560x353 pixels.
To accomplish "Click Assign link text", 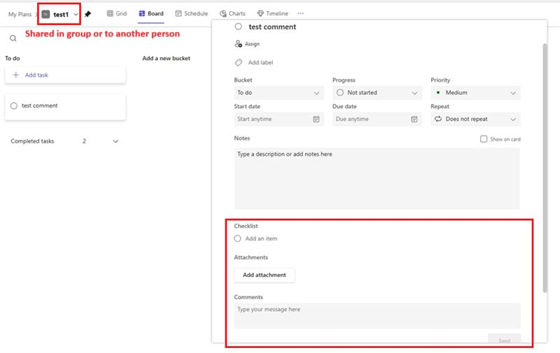I will (252, 44).
